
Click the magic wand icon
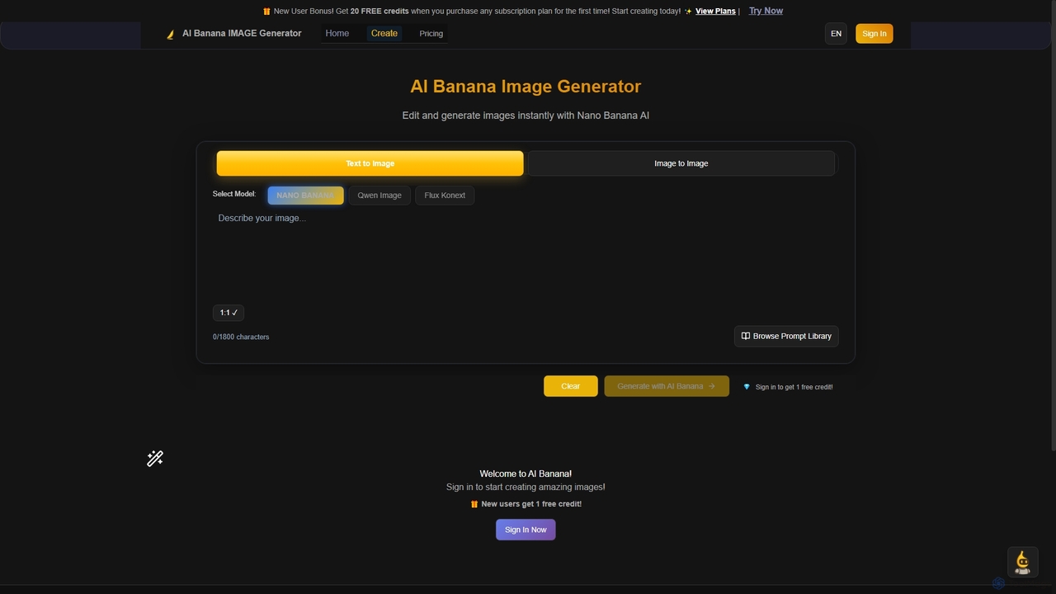tap(155, 459)
